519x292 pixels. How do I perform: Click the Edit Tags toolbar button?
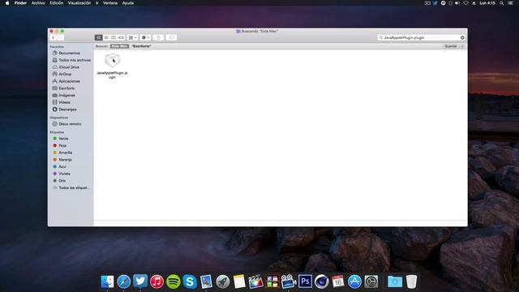point(171,38)
